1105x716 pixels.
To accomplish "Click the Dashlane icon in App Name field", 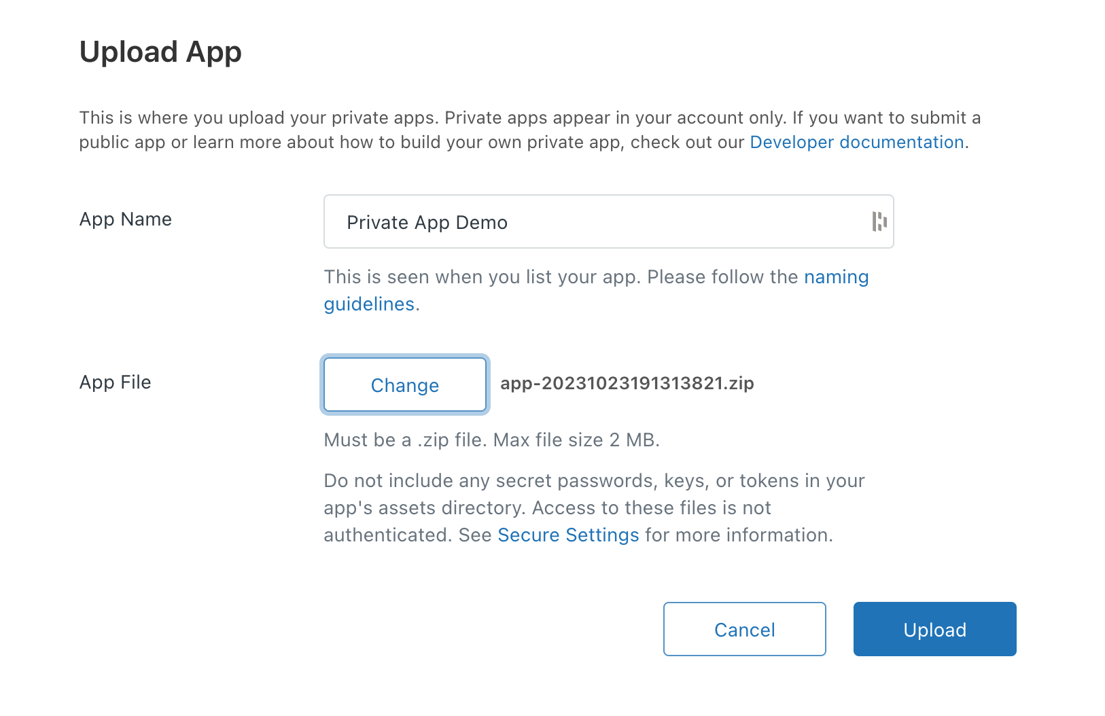I will 879,221.
